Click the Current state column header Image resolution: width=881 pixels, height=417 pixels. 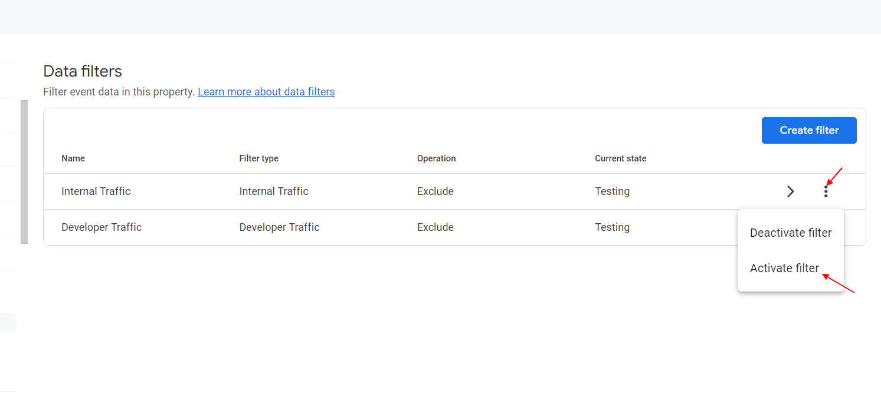point(621,158)
